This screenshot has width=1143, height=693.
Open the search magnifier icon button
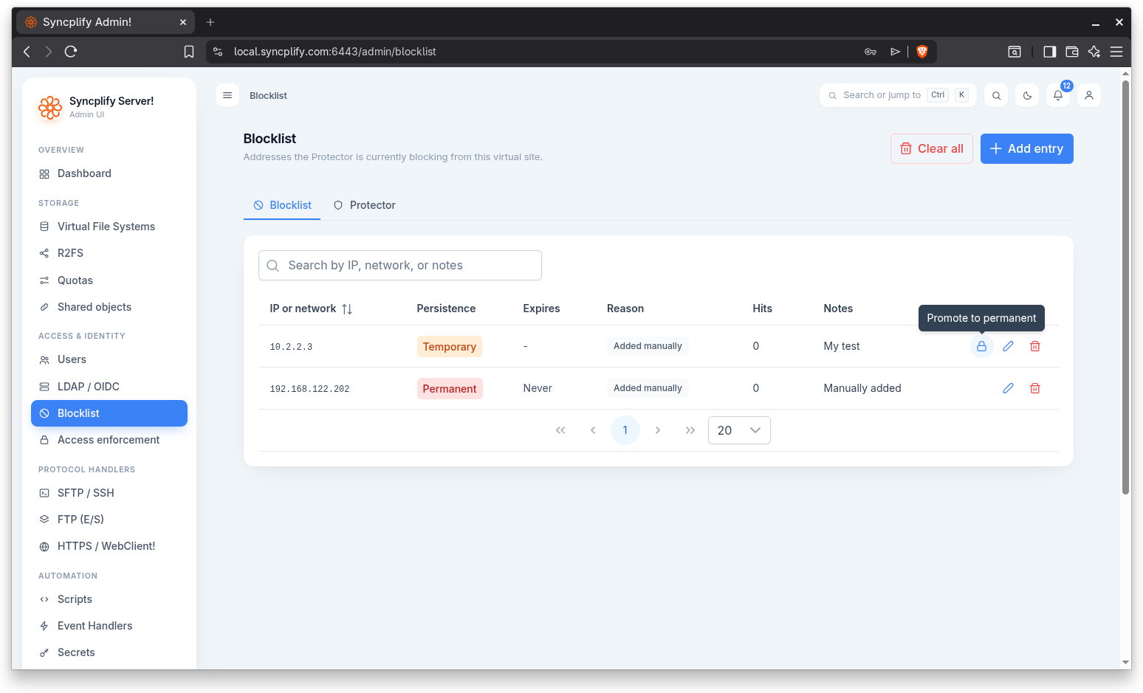(x=996, y=95)
